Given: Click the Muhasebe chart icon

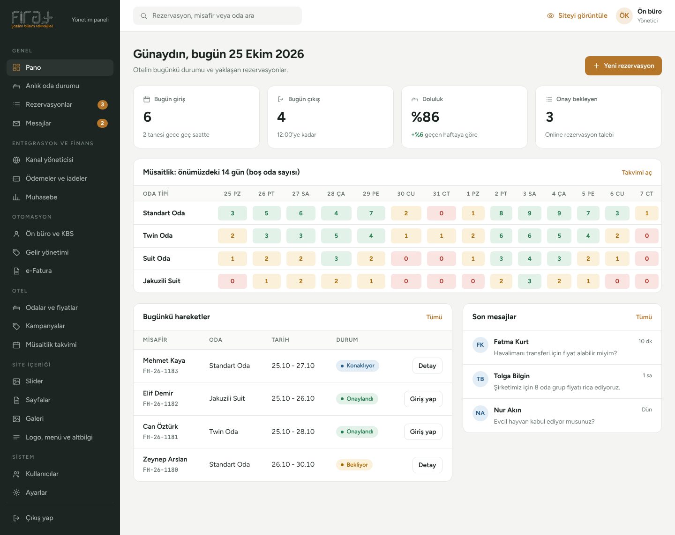Looking at the screenshot, I should point(16,198).
